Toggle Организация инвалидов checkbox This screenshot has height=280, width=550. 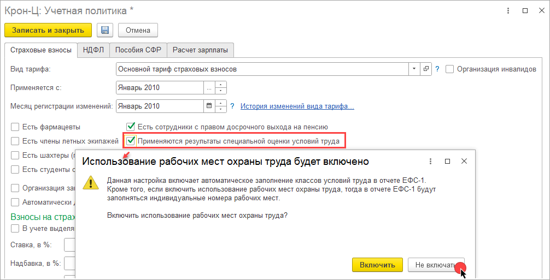click(450, 69)
